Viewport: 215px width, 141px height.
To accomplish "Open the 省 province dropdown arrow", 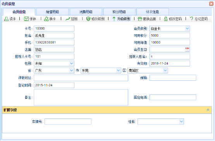I will coord(71,71).
